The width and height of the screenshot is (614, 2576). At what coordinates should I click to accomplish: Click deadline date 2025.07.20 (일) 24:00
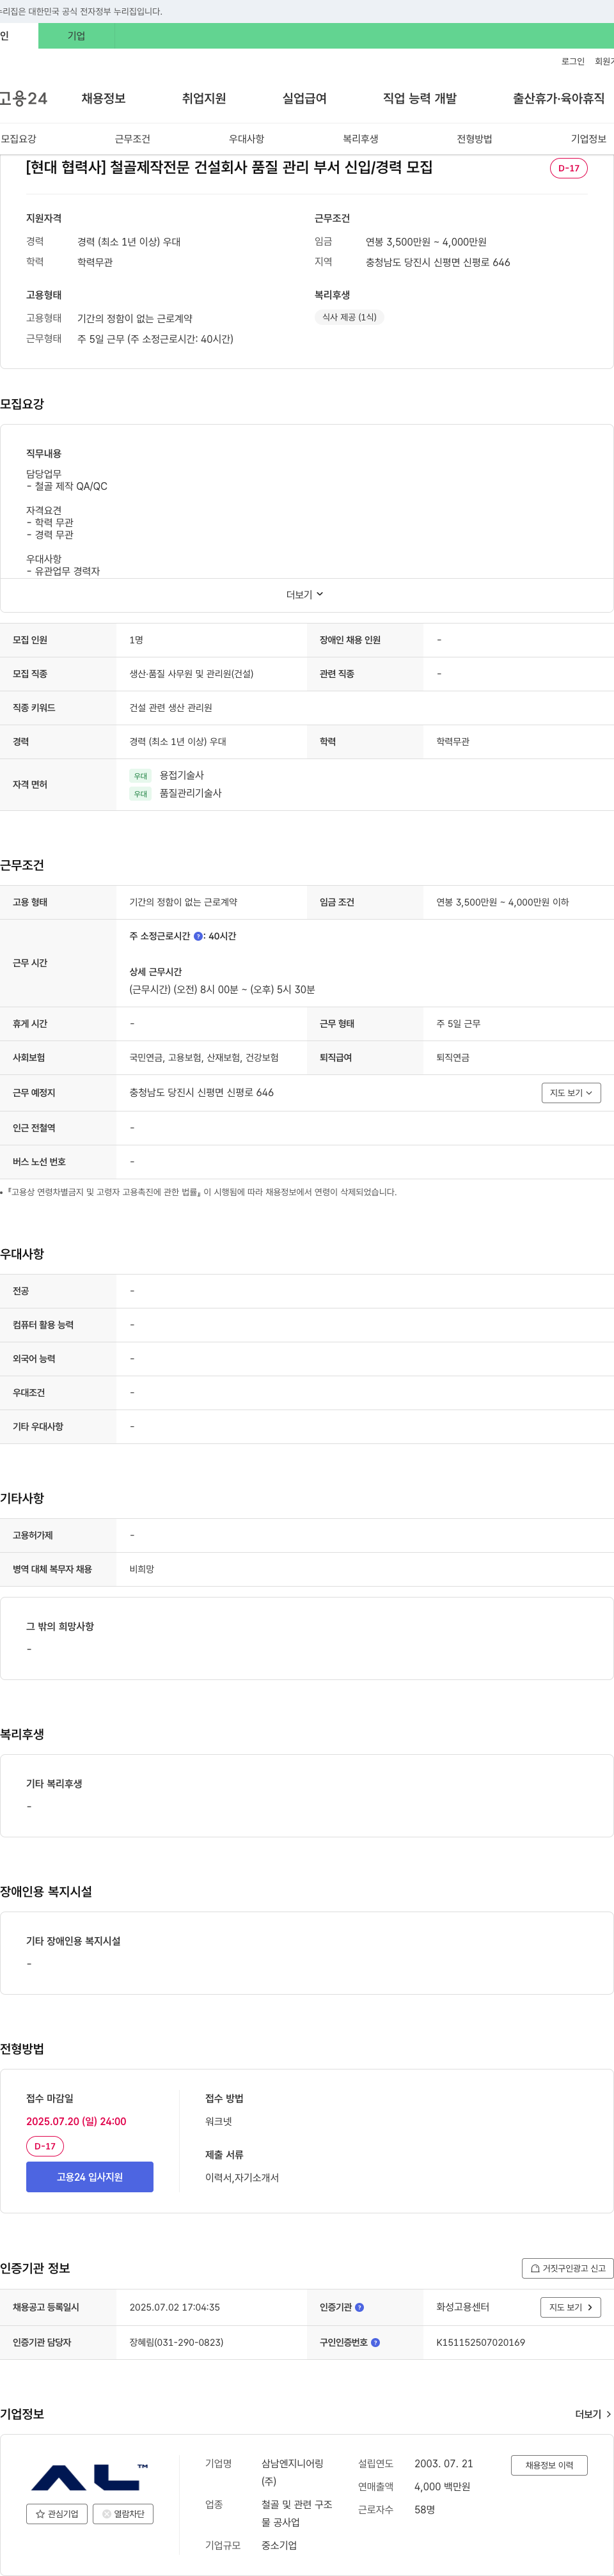pos(76,2121)
